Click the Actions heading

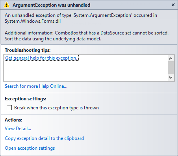[13, 120]
